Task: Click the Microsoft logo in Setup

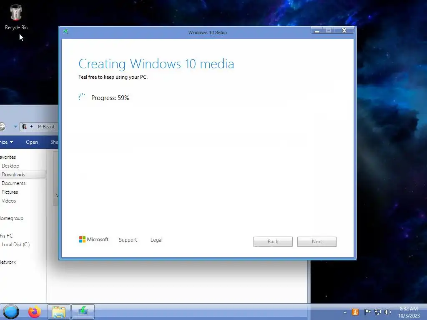Action: [x=94, y=240]
